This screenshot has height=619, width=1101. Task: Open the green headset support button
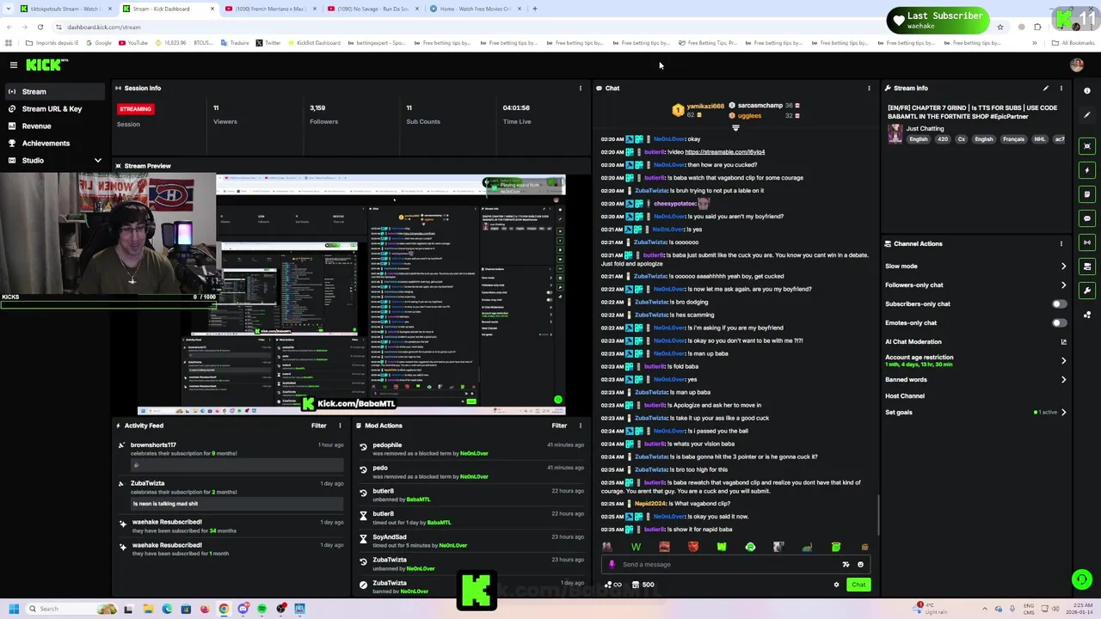(1082, 579)
